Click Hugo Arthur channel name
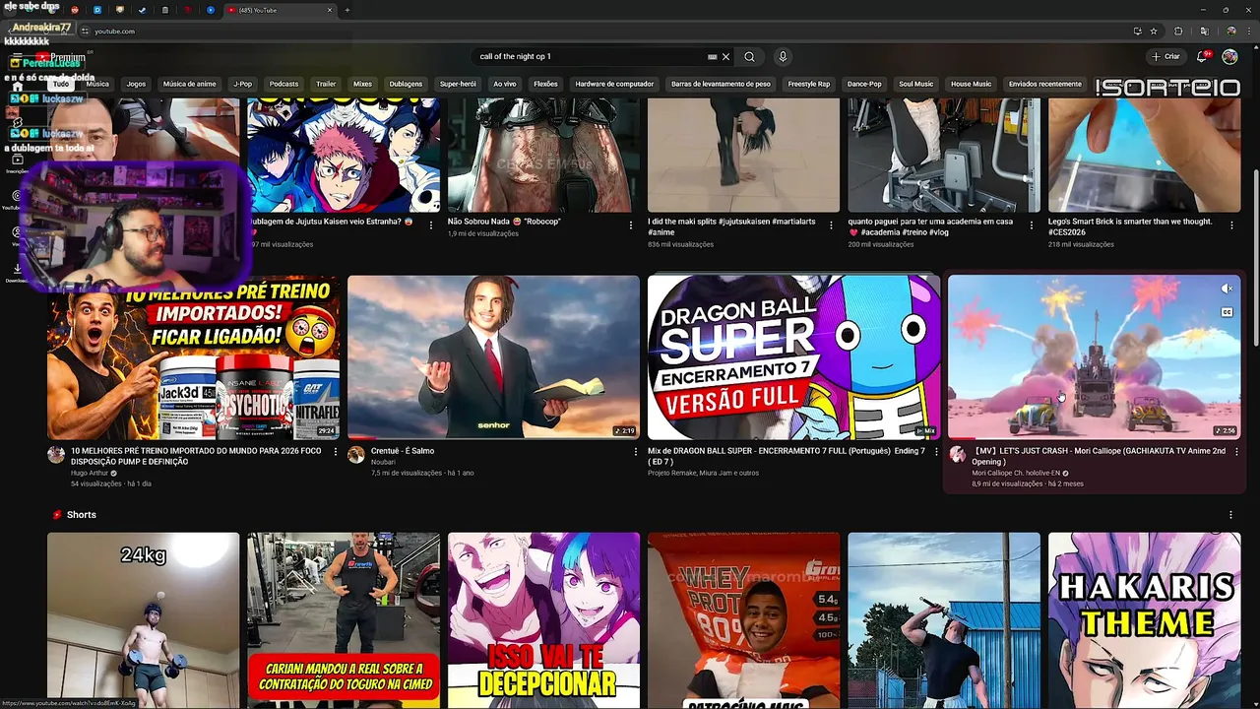The height and width of the screenshot is (709, 1260). pos(89,473)
